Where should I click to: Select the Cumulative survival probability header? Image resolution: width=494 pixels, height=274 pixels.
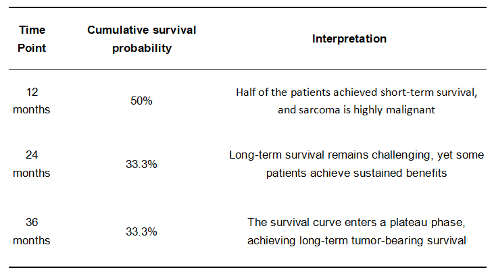tap(142, 38)
